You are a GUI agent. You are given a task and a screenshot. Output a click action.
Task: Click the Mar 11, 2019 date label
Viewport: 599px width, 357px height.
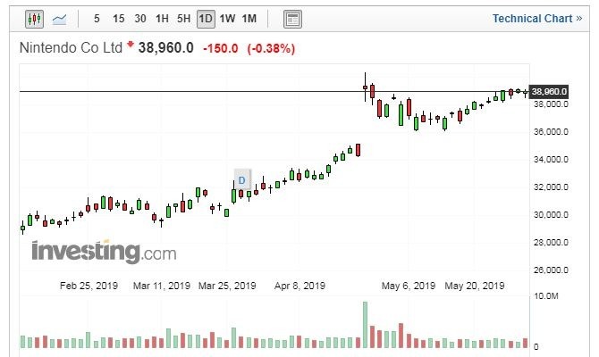click(x=162, y=286)
